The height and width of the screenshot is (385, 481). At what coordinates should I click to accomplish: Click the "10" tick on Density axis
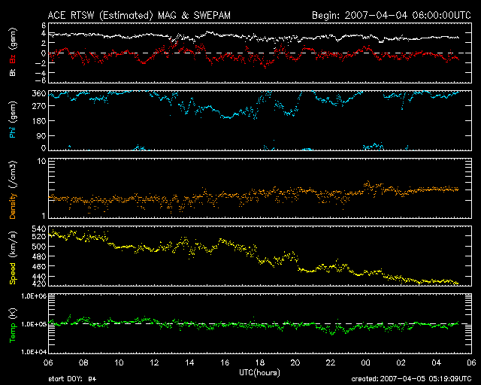tap(41, 162)
